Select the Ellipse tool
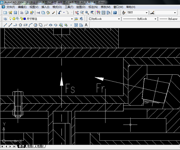180x150 pixels. (x=51, y=25)
